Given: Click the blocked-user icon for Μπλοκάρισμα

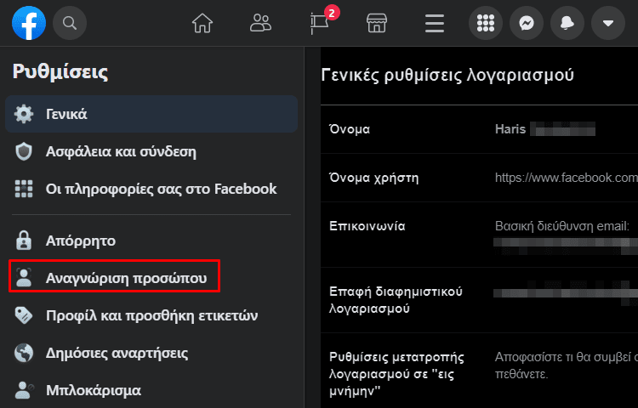Looking at the screenshot, I should click(x=25, y=390).
